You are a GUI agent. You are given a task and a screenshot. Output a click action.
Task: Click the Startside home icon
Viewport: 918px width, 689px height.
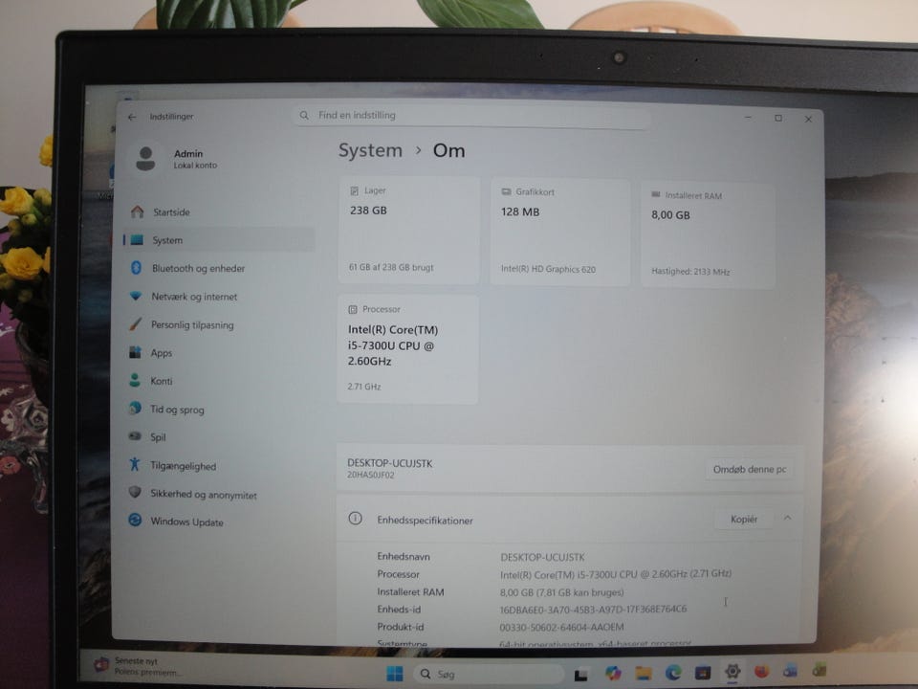coord(138,211)
